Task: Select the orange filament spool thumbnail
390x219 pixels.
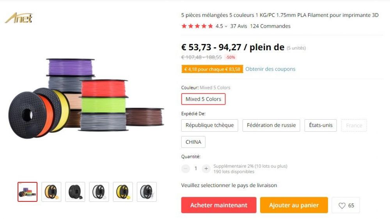Action: pyautogui.click(x=51, y=192)
